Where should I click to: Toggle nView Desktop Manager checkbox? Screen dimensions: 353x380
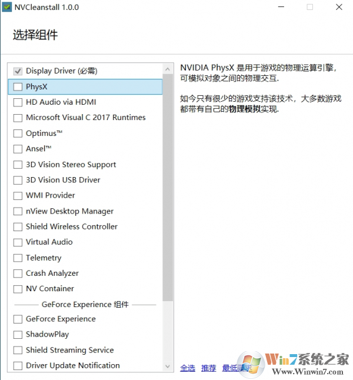coord(18,211)
